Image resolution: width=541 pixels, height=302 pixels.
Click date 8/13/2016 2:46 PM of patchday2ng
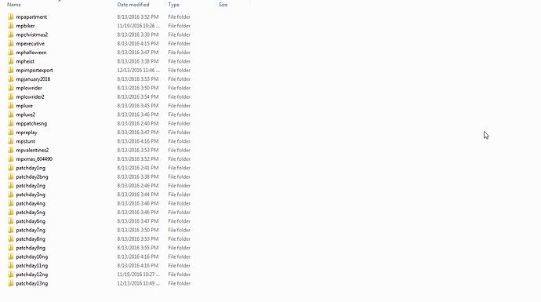point(138,186)
